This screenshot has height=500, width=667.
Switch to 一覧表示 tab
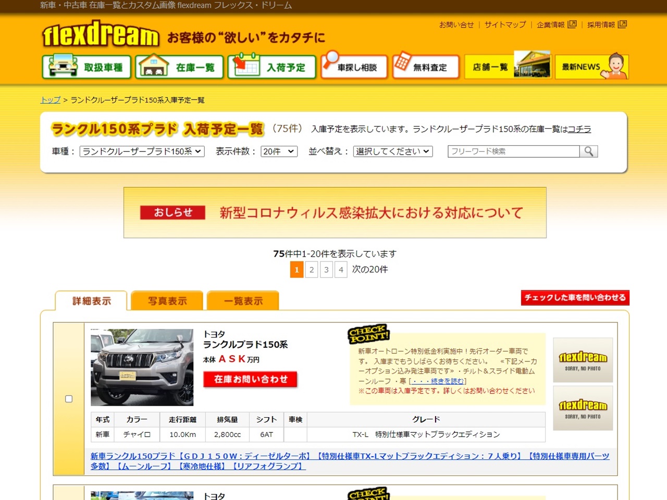[243, 301]
